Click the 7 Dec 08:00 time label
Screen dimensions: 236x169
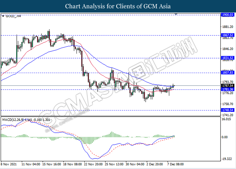175,164
